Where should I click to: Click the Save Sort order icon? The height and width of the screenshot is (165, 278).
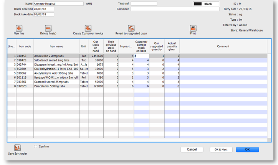[x=17, y=148]
